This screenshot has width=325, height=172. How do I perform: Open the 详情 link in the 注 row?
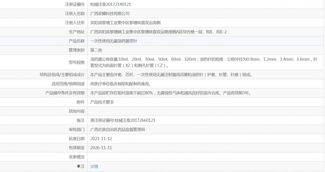coord(94,166)
